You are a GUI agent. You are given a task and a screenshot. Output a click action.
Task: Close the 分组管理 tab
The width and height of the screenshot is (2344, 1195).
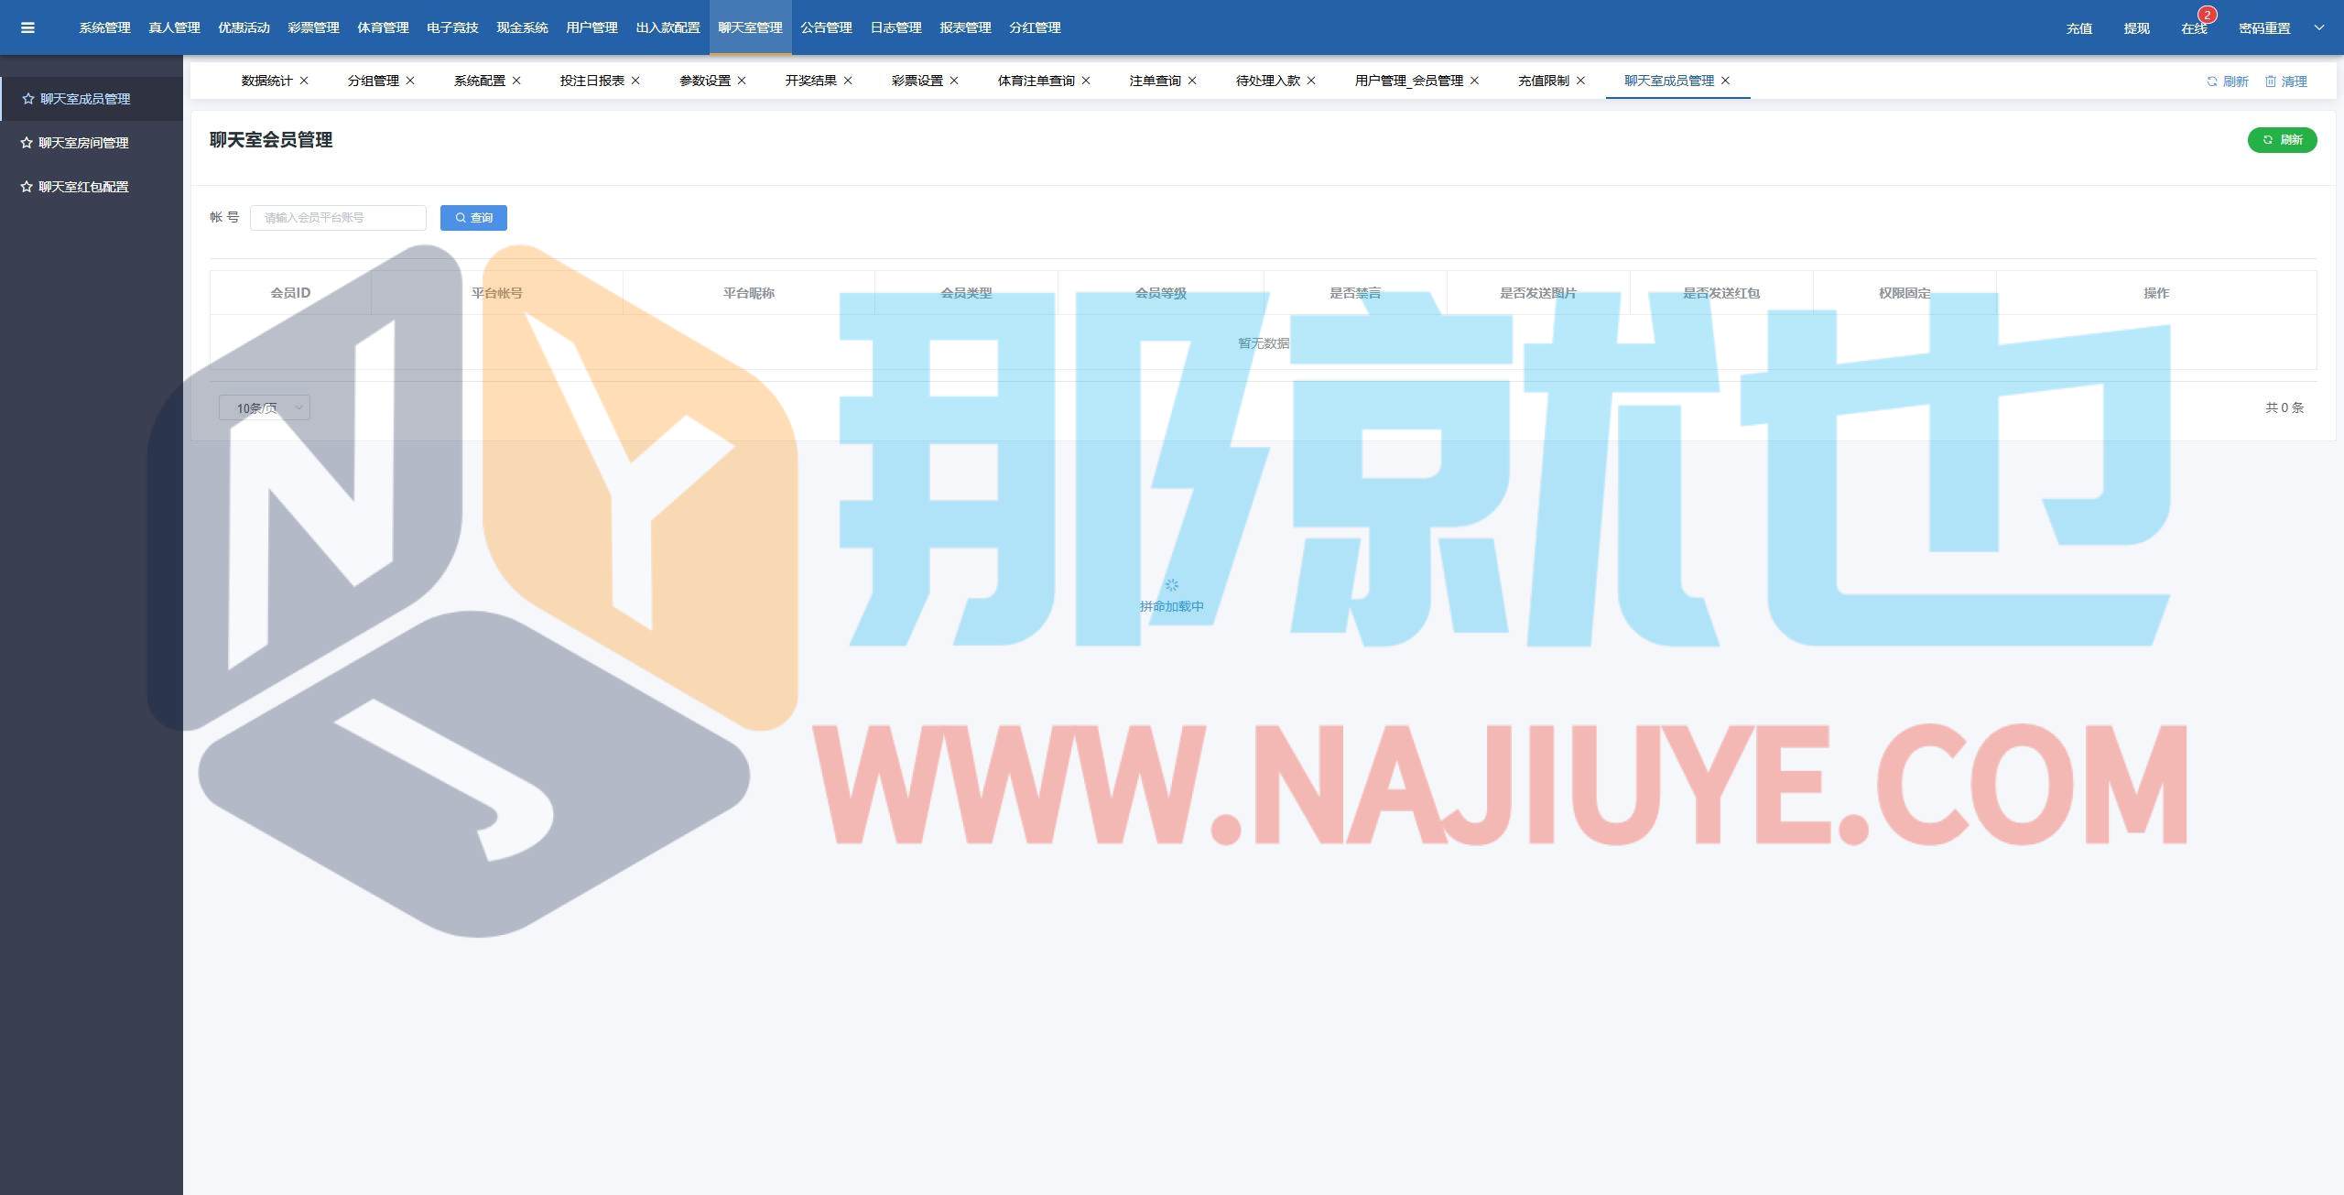410,81
